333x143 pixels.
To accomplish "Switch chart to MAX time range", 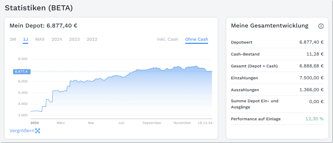I will tap(40, 39).
